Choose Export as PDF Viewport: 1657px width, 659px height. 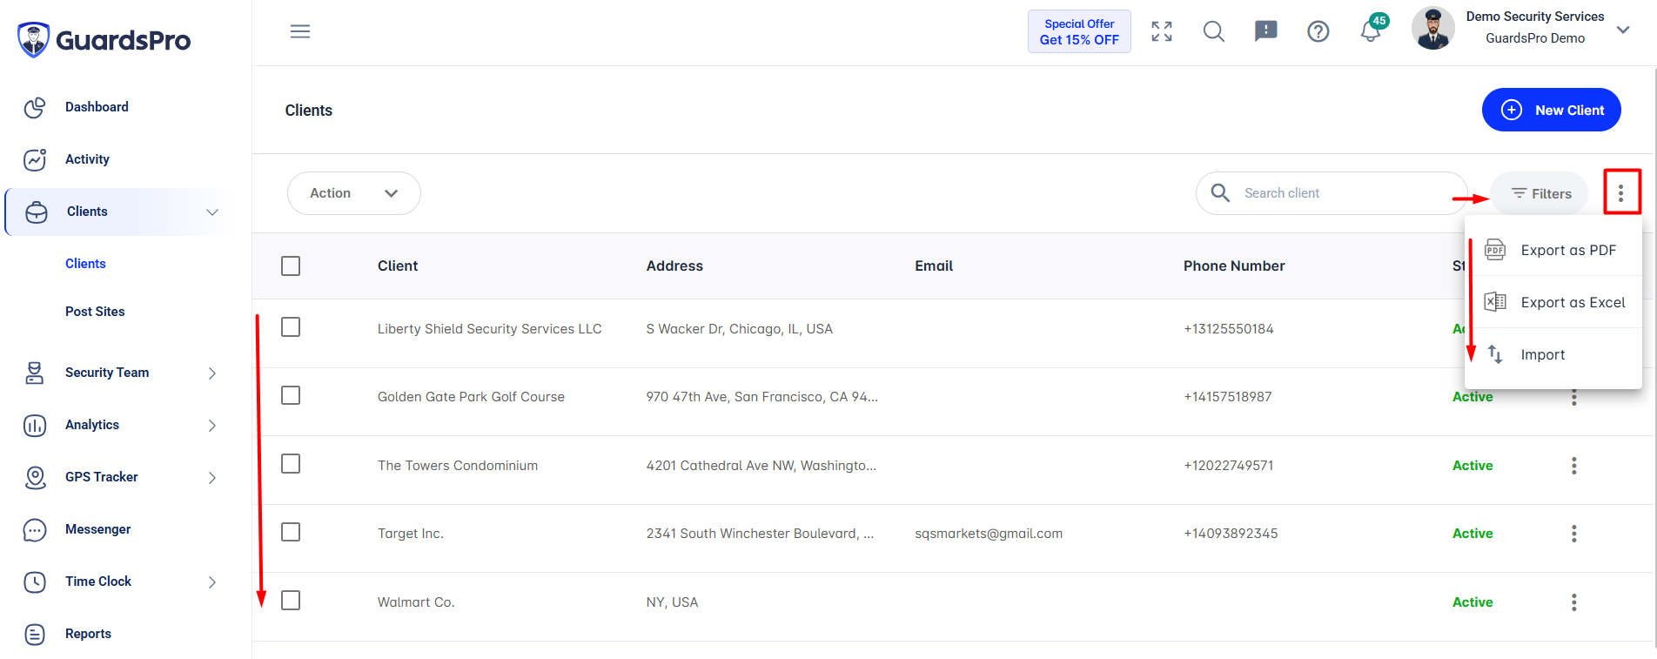[1553, 250]
